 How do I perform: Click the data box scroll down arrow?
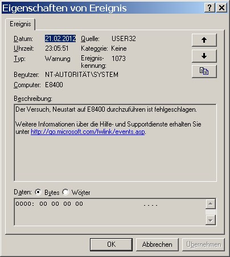coord(211,220)
